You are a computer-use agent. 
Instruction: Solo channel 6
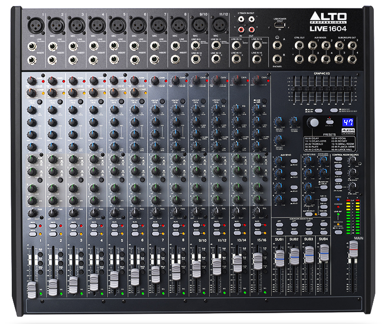[135, 234]
